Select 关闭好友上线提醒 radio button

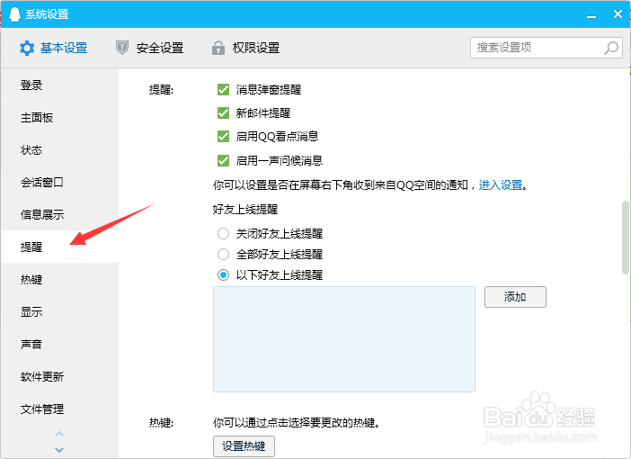223,233
